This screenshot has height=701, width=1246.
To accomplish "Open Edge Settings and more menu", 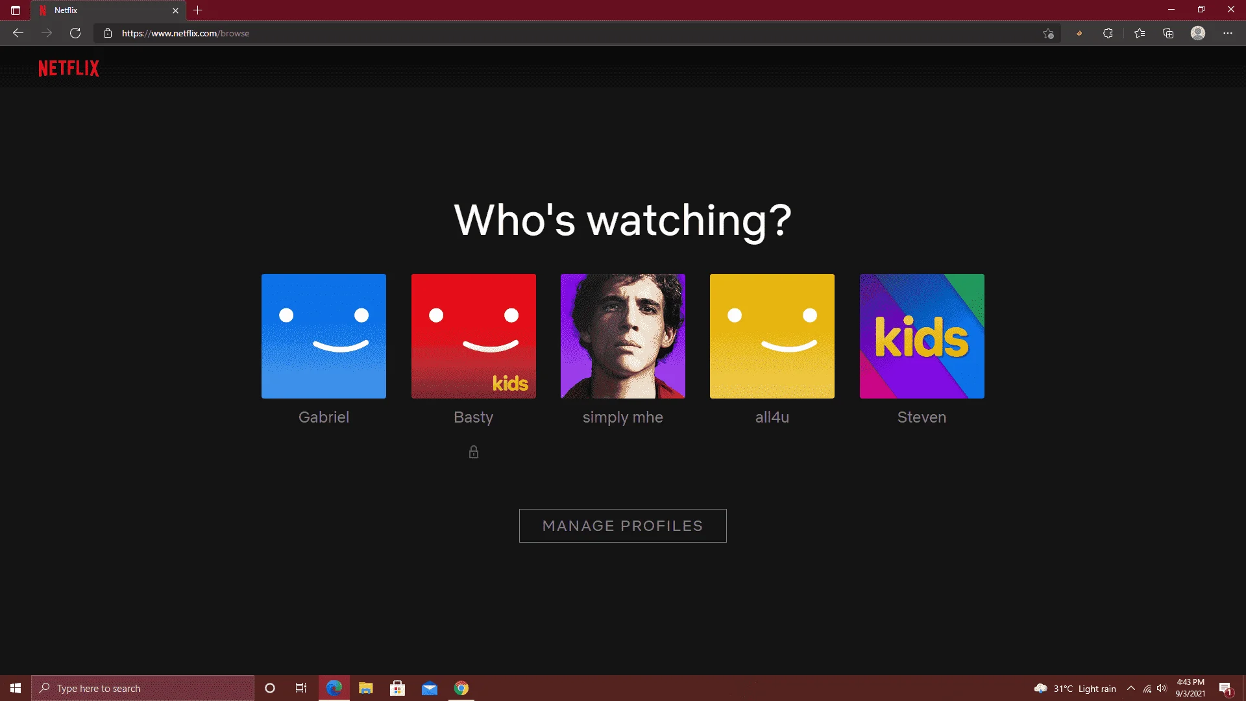I will (x=1228, y=33).
